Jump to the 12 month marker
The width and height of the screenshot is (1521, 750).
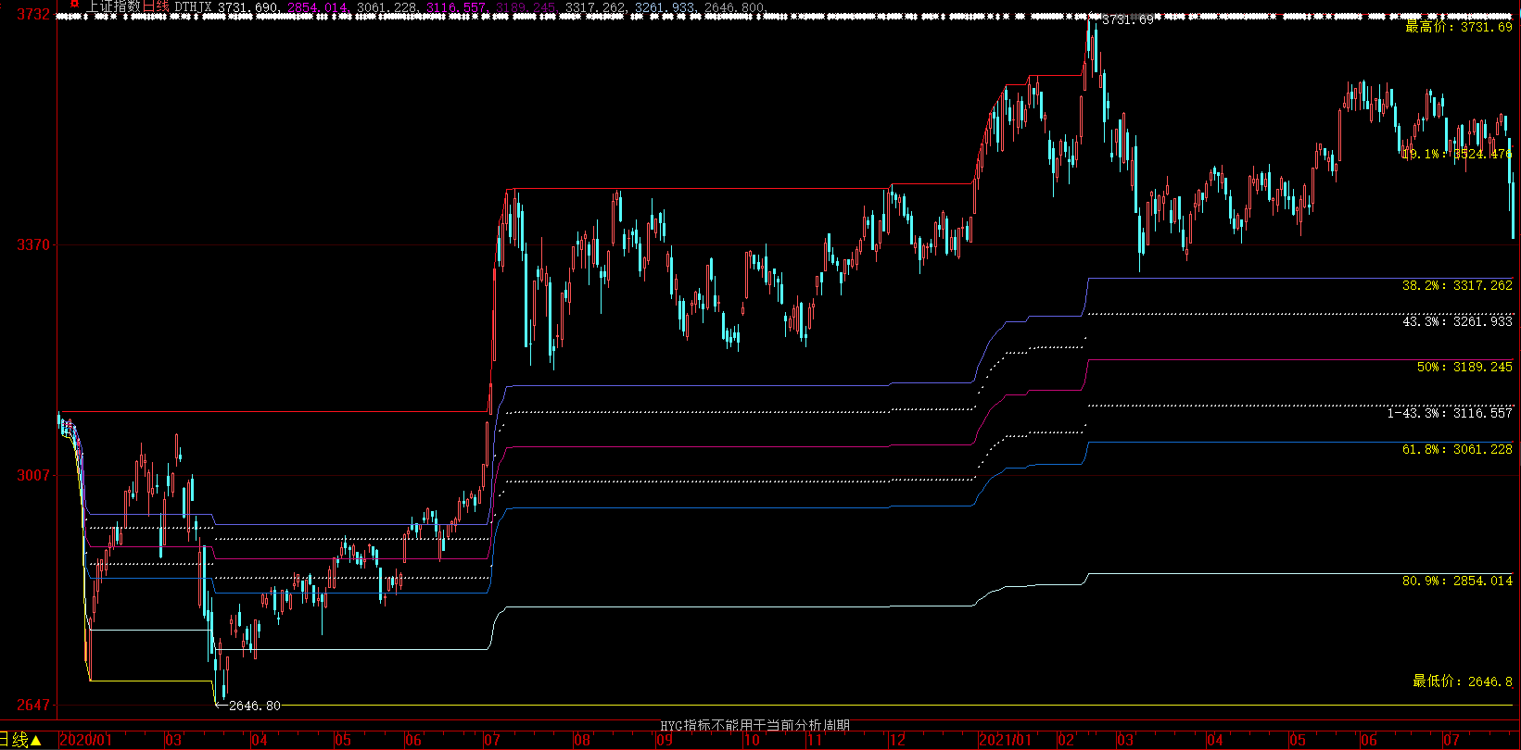coord(896,740)
